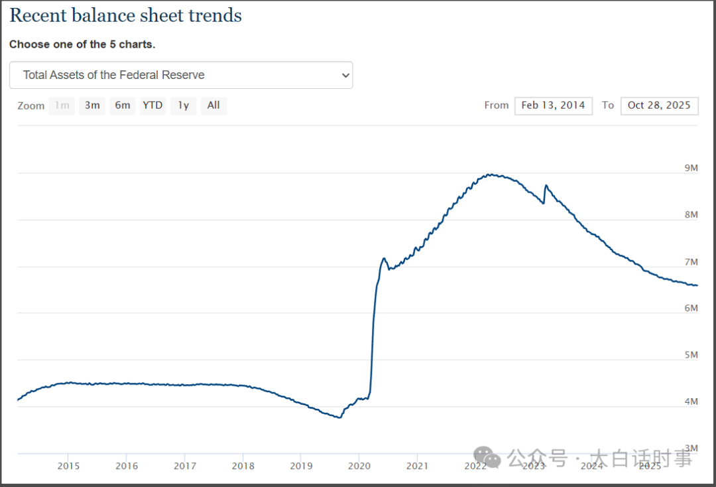Click the From date field Feb 13, 2014
716x487 pixels.
[x=553, y=105]
